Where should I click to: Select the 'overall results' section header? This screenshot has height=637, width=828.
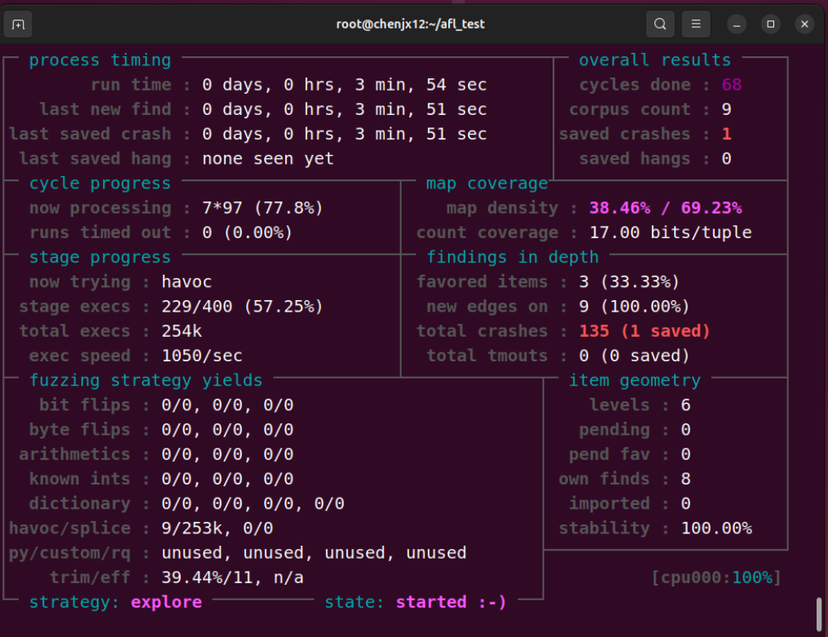[x=654, y=60]
